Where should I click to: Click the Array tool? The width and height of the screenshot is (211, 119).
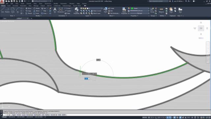pyautogui.click(x=44, y=13)
